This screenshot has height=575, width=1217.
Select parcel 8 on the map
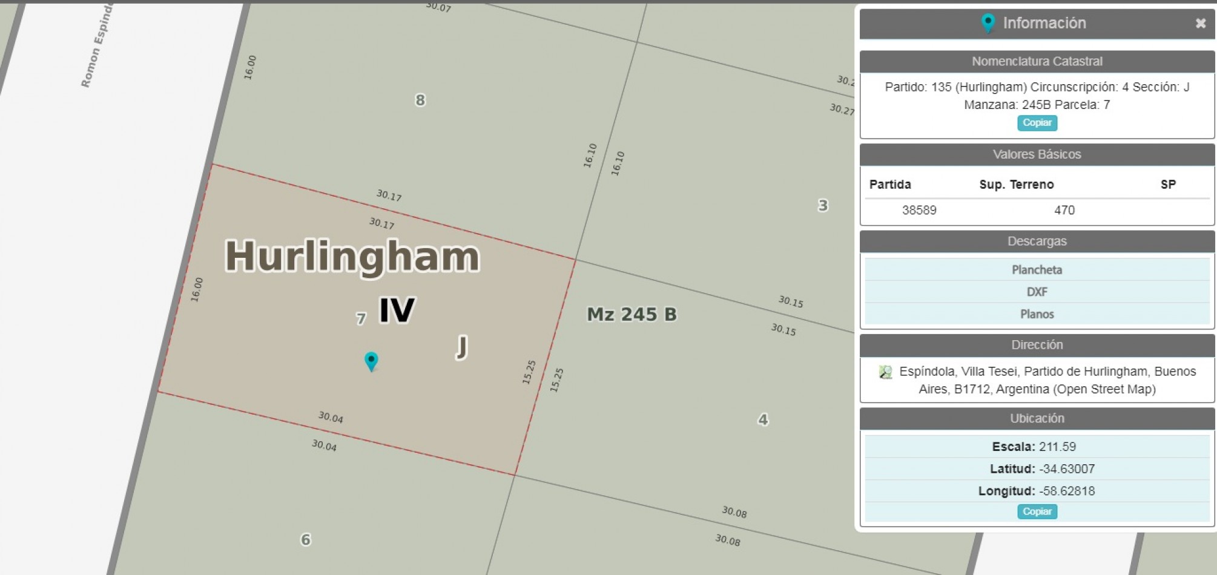420,100
